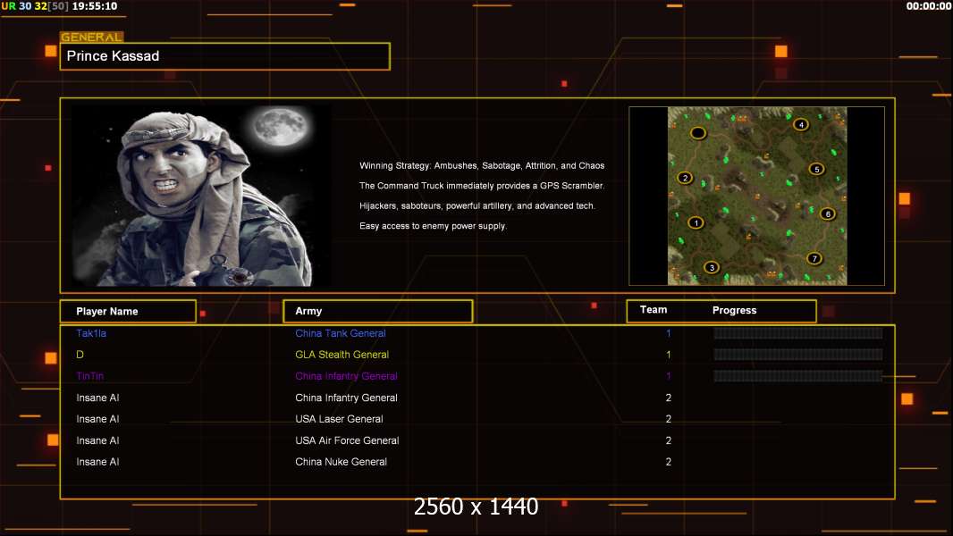
Task: Click start position marker 3 on the map
Action: point(712,267)
